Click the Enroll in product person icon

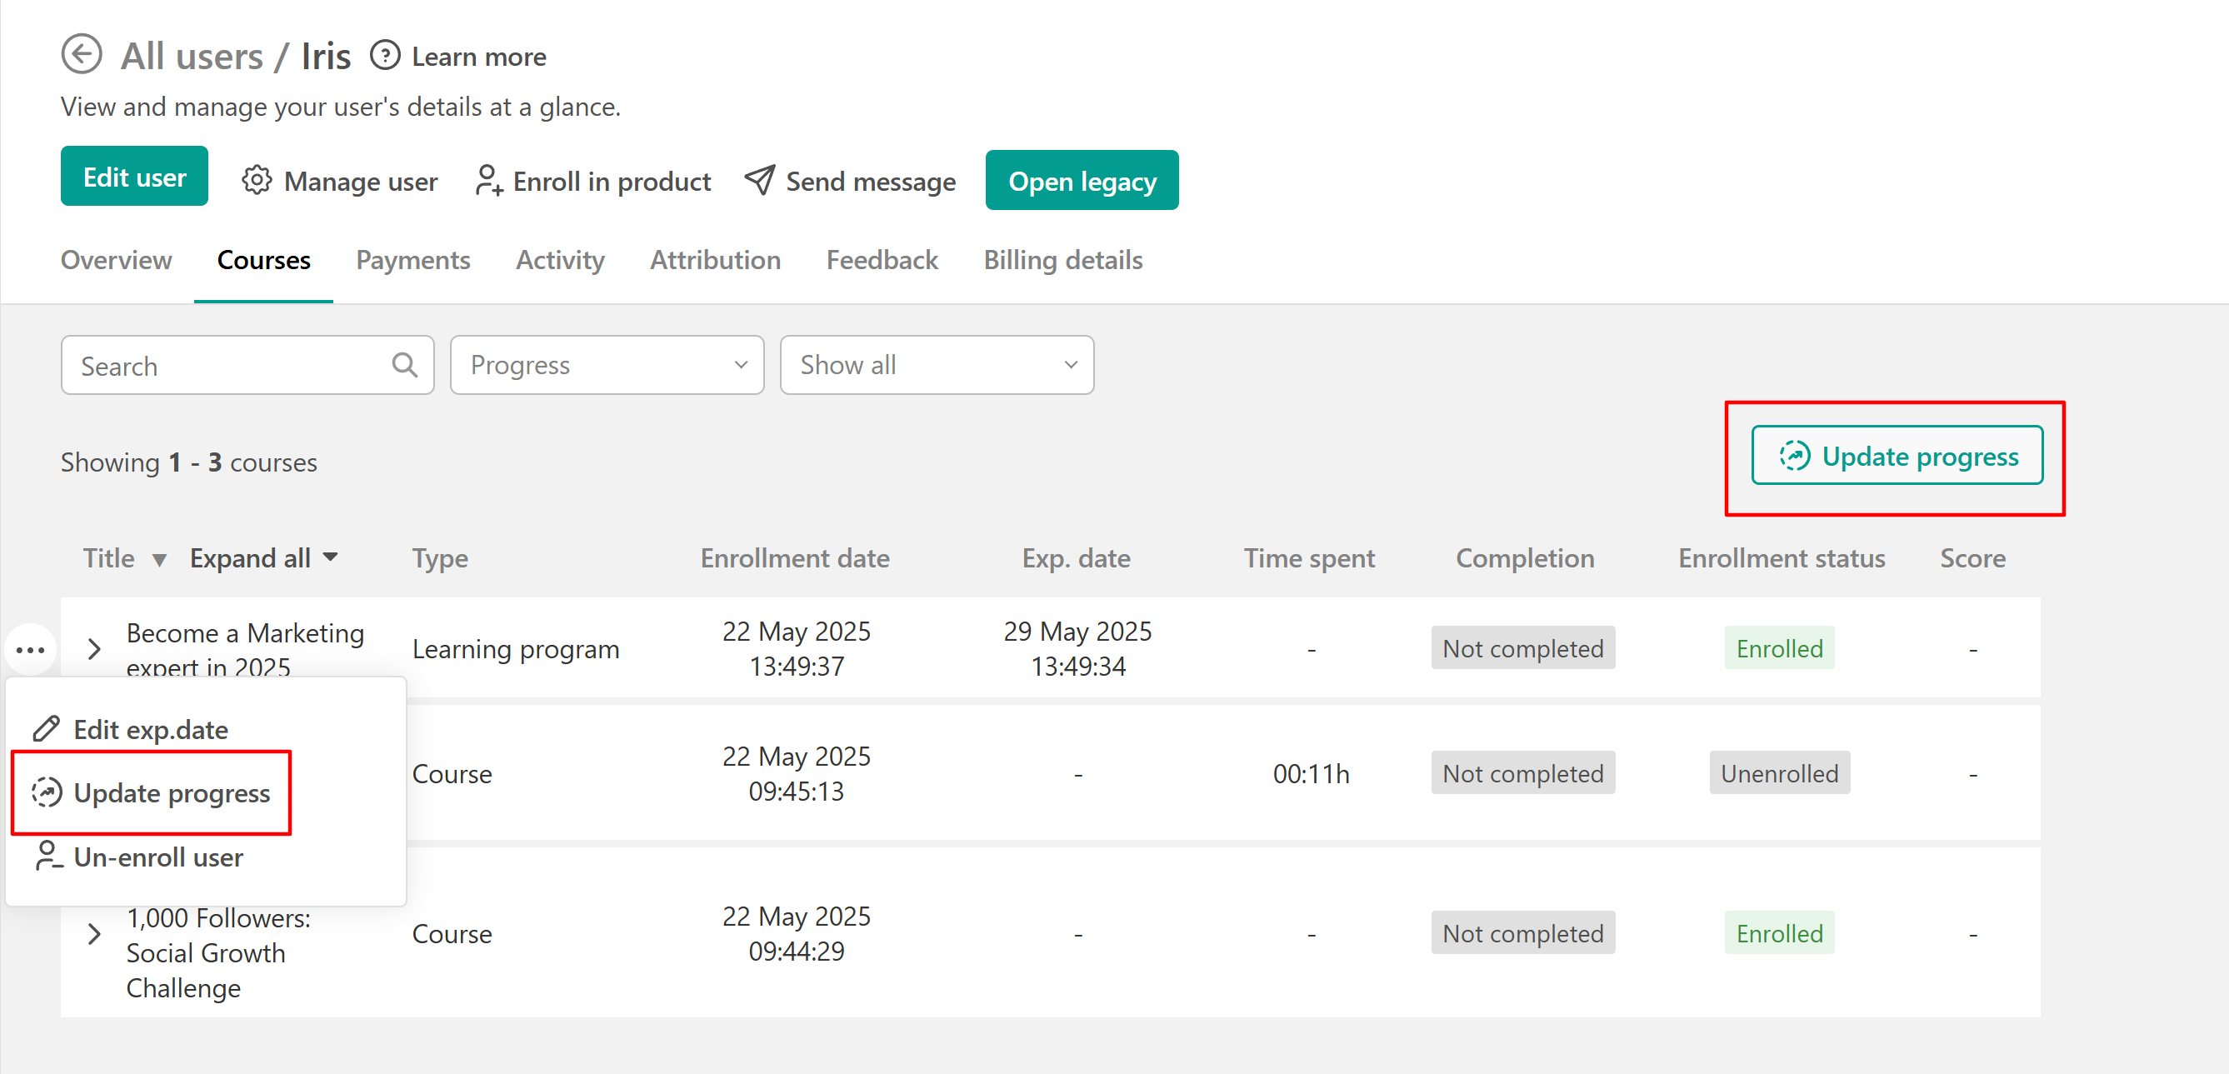(x=488, y=181)
